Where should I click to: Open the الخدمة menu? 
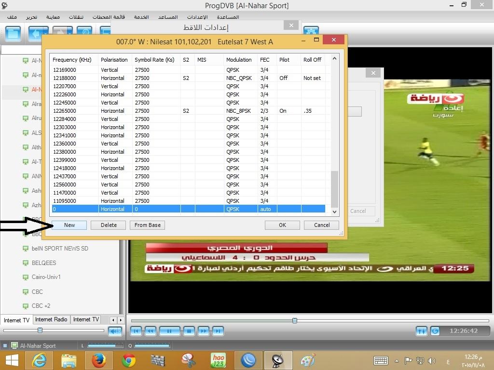click(141, 17)
